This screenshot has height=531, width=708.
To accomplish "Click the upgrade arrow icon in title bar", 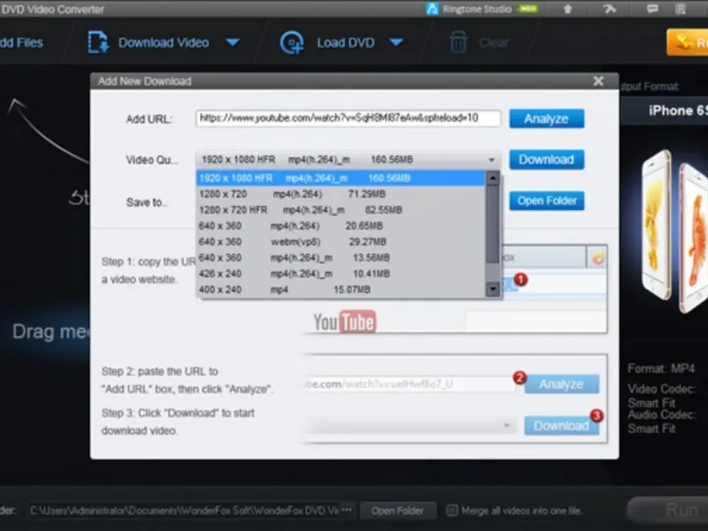I will pyautogui.click(x=568, y=9).
